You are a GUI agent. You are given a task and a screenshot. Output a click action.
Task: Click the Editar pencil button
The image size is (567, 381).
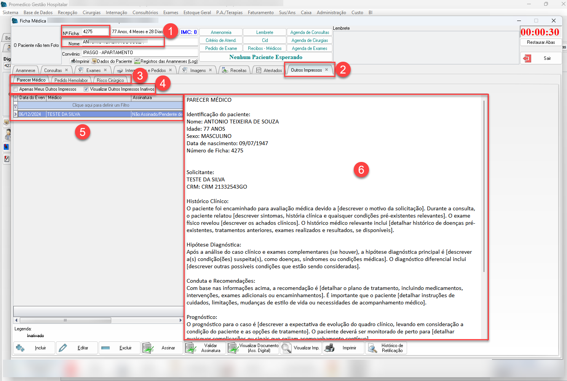click(77, 348)
